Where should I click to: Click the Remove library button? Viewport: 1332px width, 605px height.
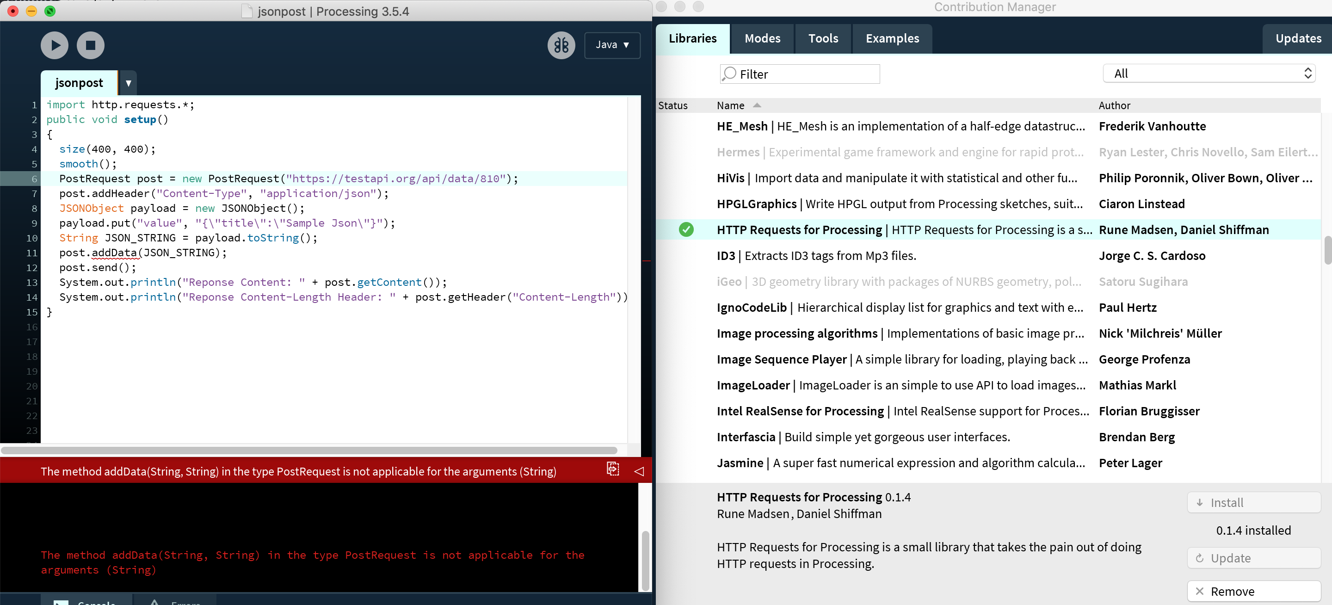[1254, 591]
